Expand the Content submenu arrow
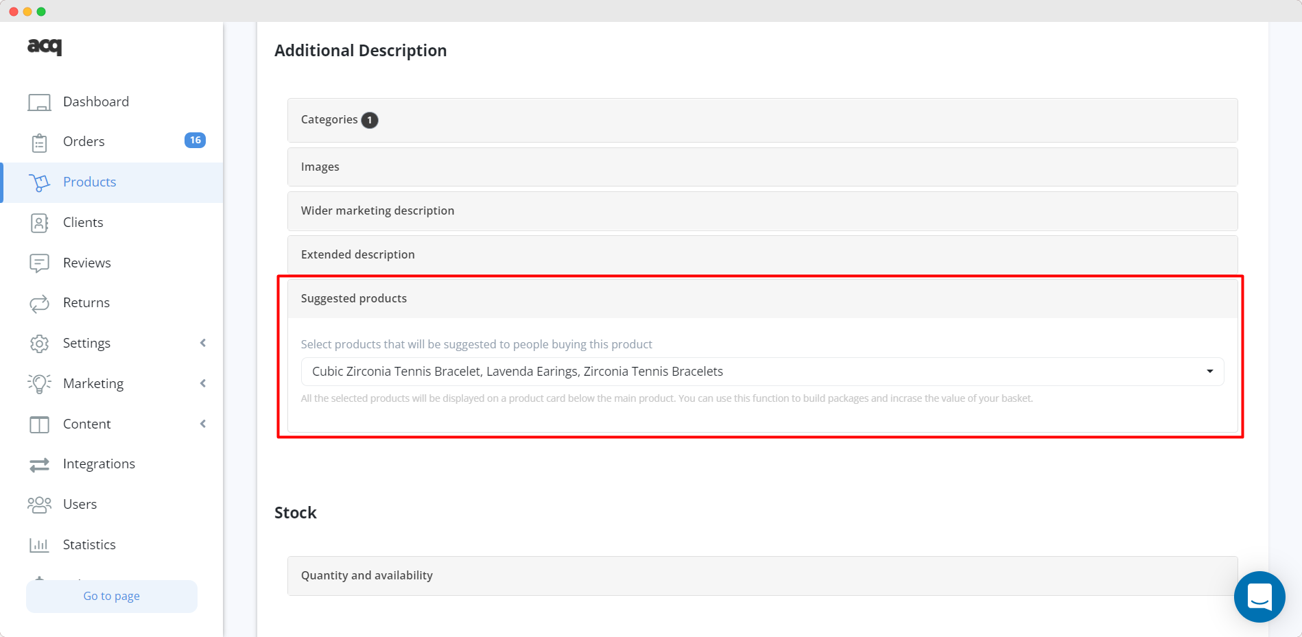The width and height of the screenshot is (1302, 637). (203, 424)
